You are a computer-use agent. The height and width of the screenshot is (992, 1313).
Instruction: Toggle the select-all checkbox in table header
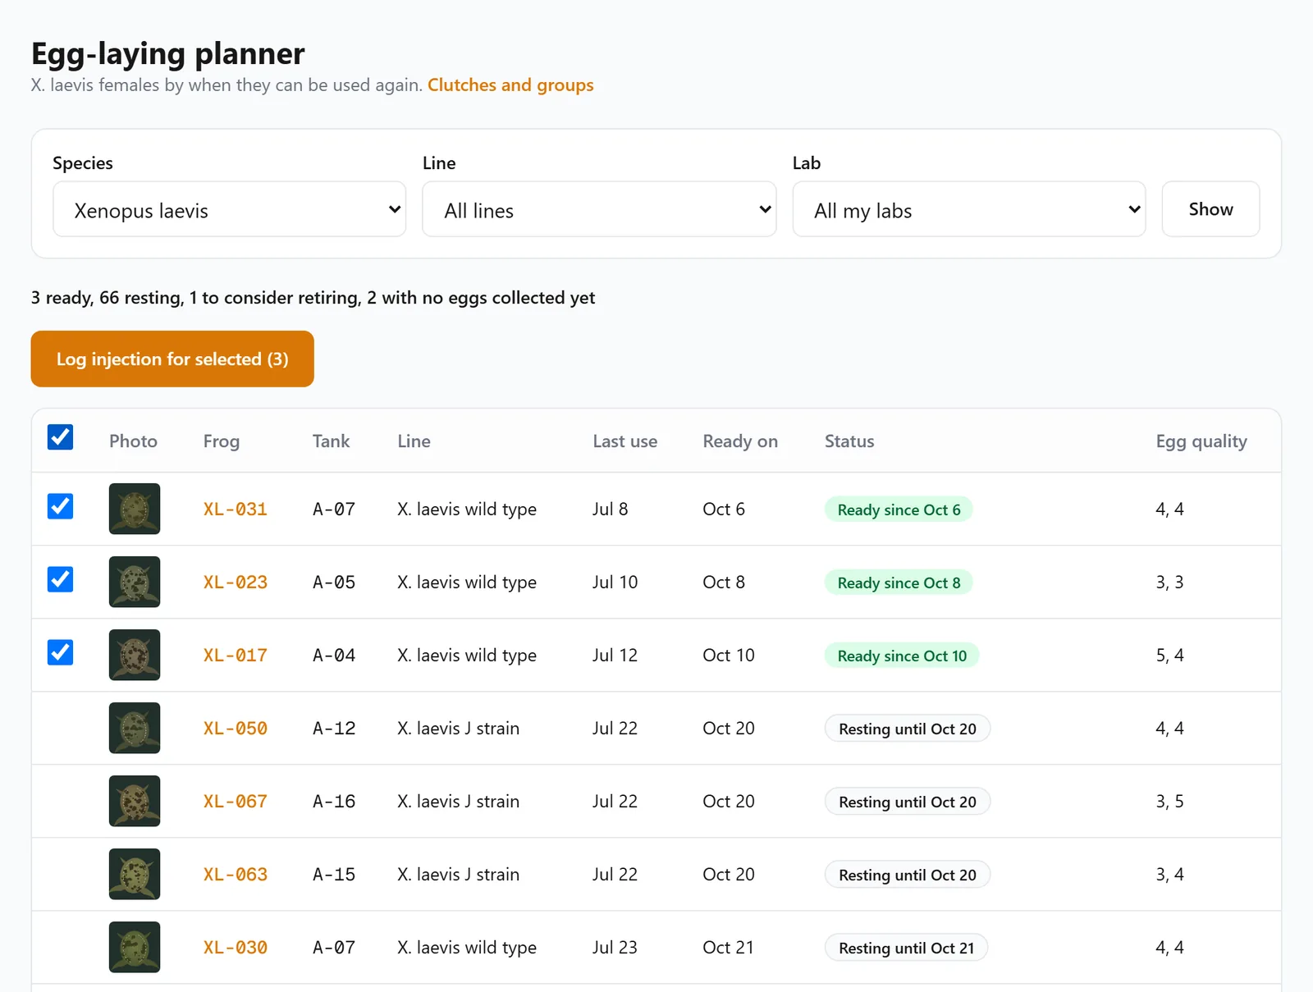pos(60,437)
